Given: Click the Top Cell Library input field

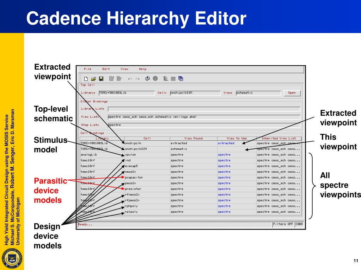Looking at the screenshot, I should [x=127, y=93].
